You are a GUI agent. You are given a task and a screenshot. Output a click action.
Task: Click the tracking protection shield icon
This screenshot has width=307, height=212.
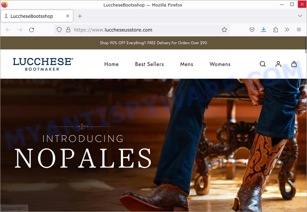(59, 30)
